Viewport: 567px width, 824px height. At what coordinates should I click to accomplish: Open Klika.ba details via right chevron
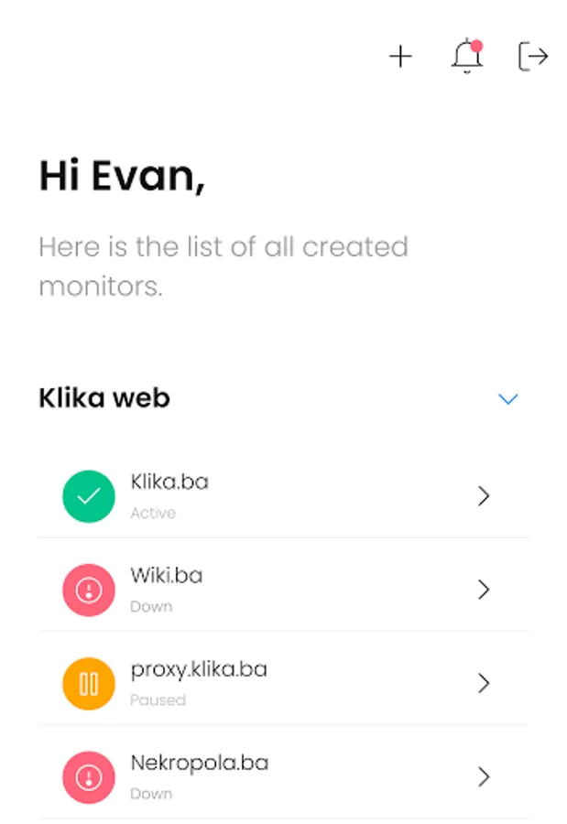484,496
